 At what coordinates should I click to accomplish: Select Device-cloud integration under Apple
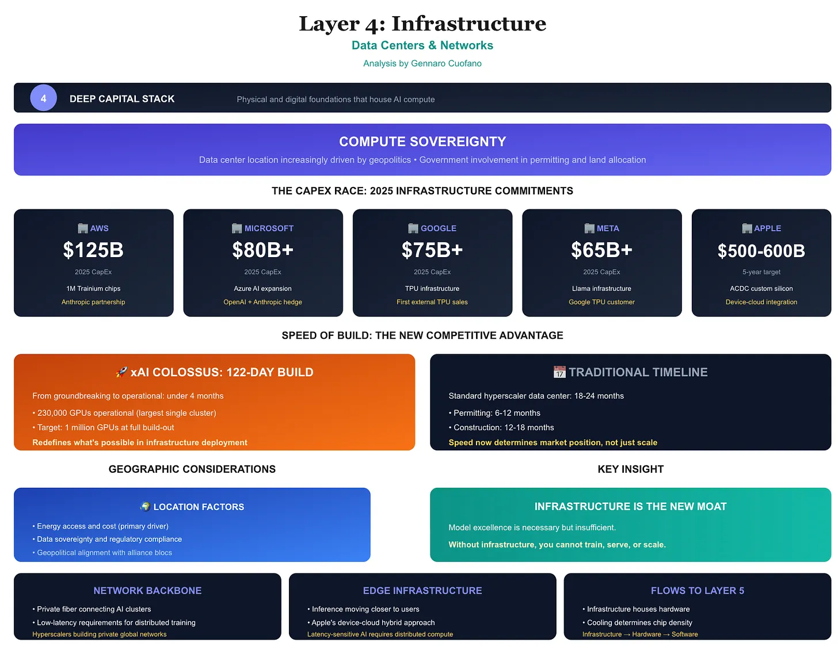(x=761, y=301)
